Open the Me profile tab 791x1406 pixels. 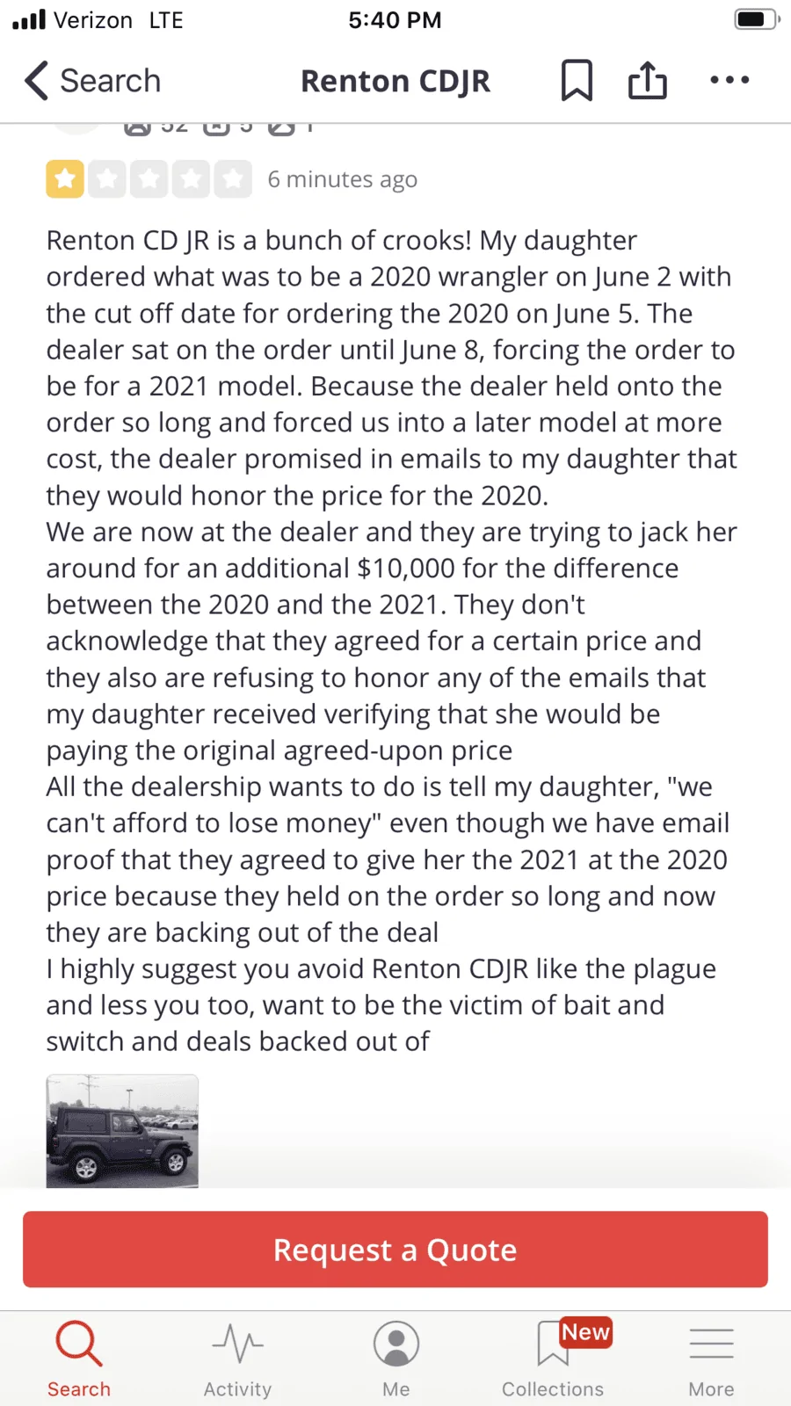[x=395, y=1359]
